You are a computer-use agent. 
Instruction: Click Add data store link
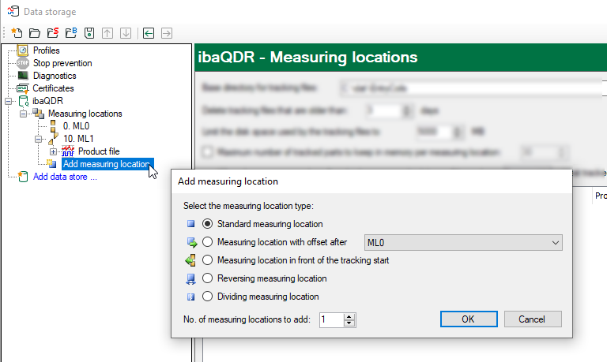coord(65,177)
